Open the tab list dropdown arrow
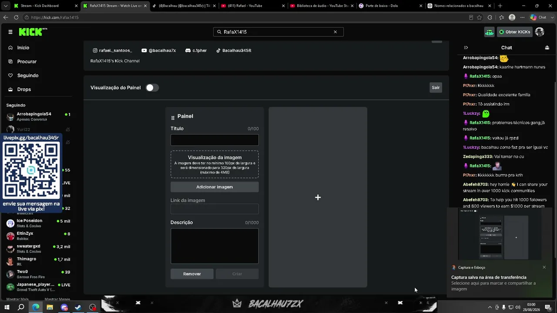 click(x=5, y=6)
